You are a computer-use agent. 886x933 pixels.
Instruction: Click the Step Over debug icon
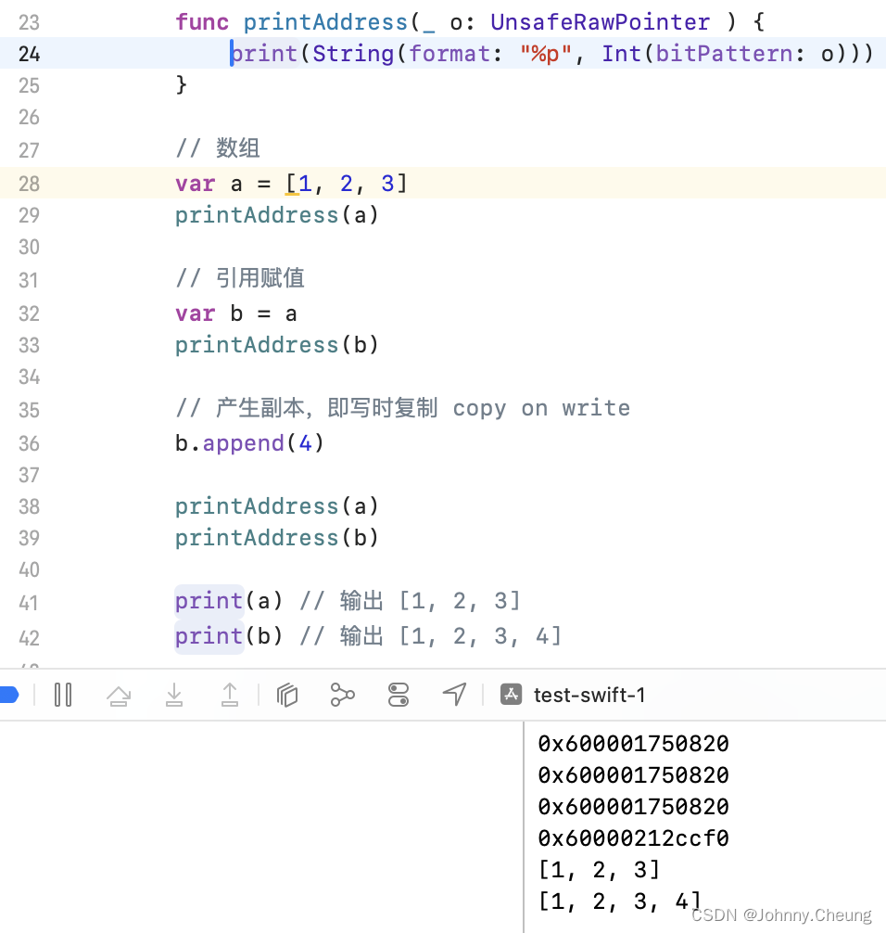[119, 695]
